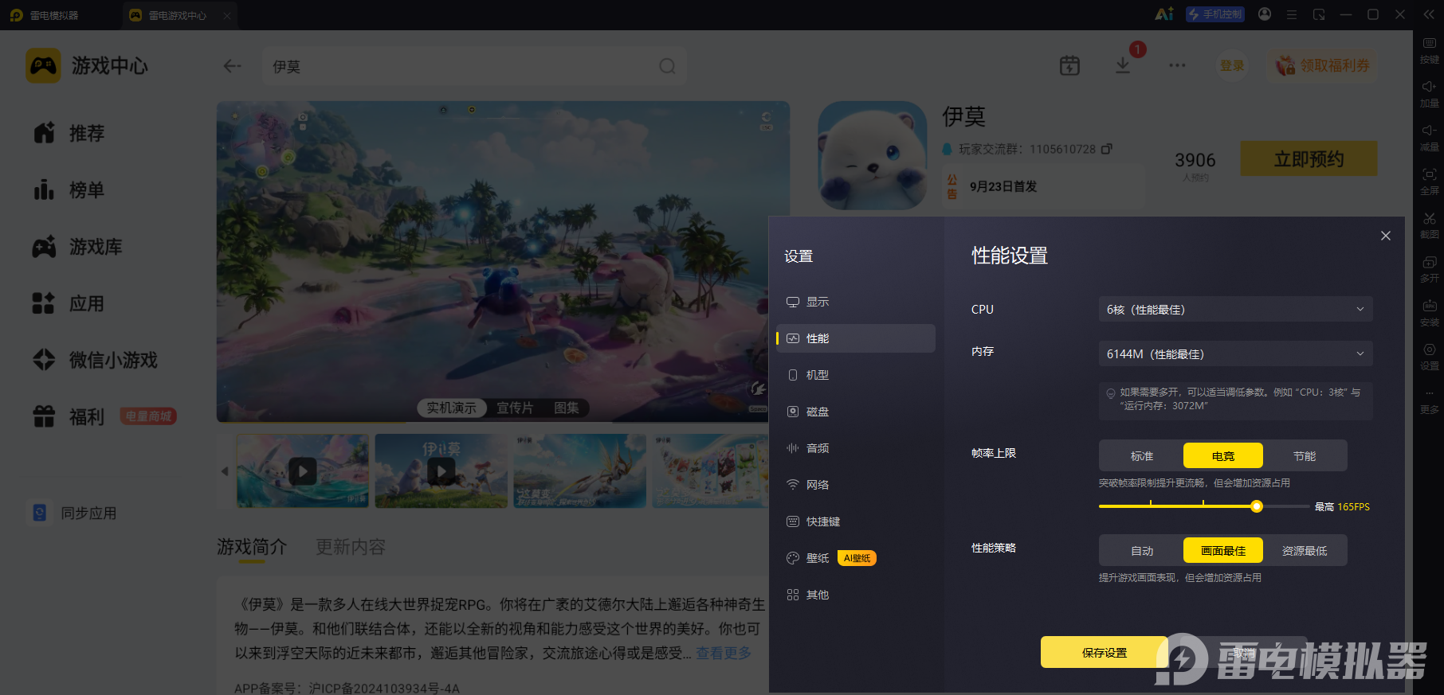
Task: Select 节能 frame rate limit
Action: 1305,456
